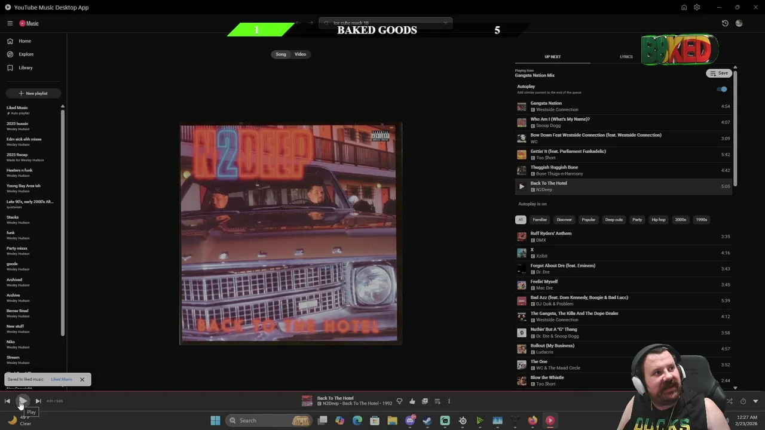The image size is (765, 430).
Task: Toggle shuffle in the player bar
Action: click(729, 401)
